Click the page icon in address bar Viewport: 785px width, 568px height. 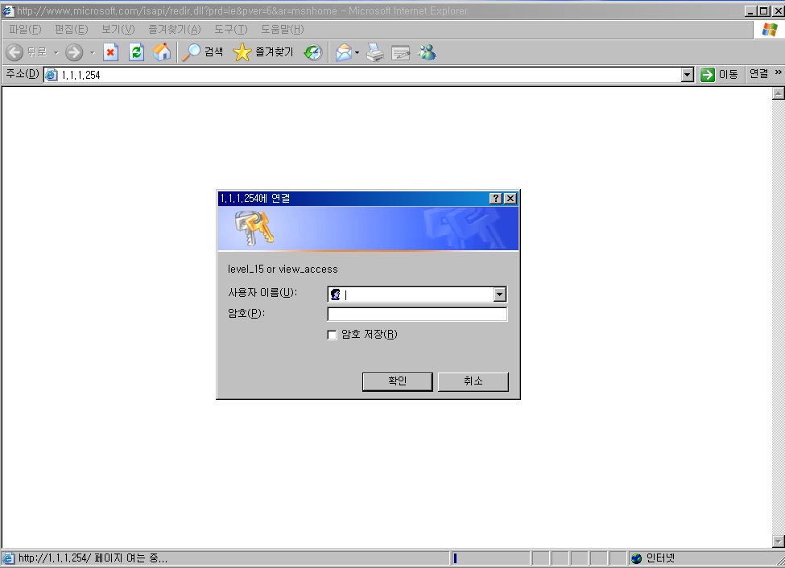point(51,75)
